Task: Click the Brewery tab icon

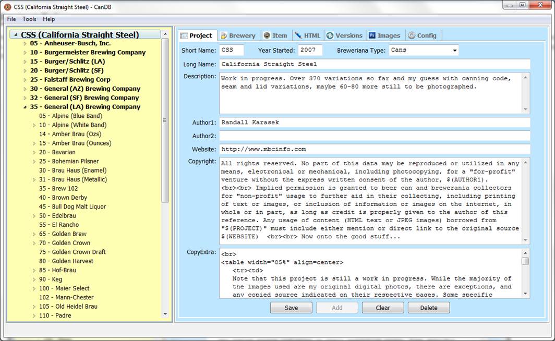Action: click(224, 36)
